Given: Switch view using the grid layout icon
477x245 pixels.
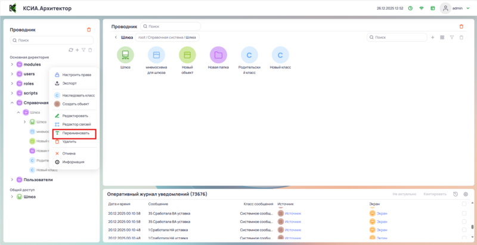Looking at the screenshot, I should coord(442,38).
